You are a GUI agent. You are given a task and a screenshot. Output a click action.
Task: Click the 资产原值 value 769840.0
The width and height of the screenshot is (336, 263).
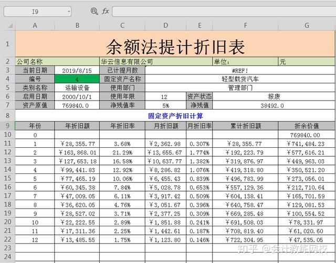click(x=77, y=105)
